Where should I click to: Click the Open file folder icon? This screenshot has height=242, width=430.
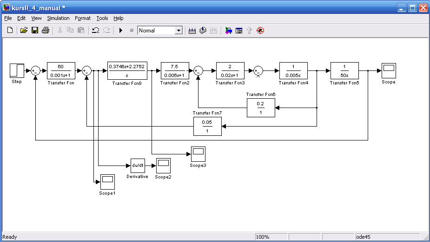24,31
